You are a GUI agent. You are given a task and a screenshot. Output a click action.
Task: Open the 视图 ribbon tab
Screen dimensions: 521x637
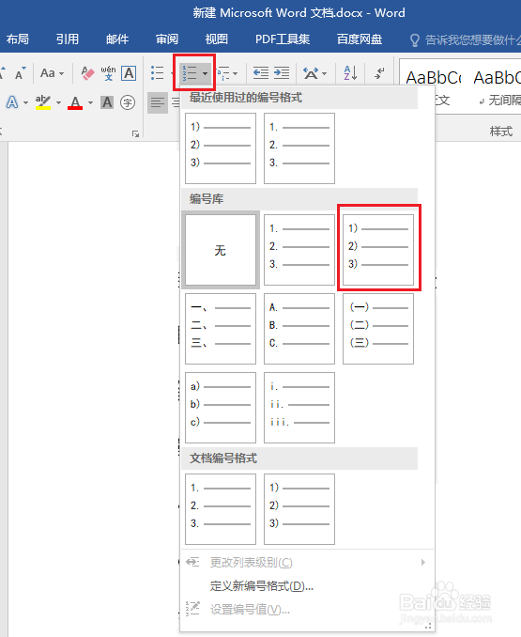[x=217, y=39]
